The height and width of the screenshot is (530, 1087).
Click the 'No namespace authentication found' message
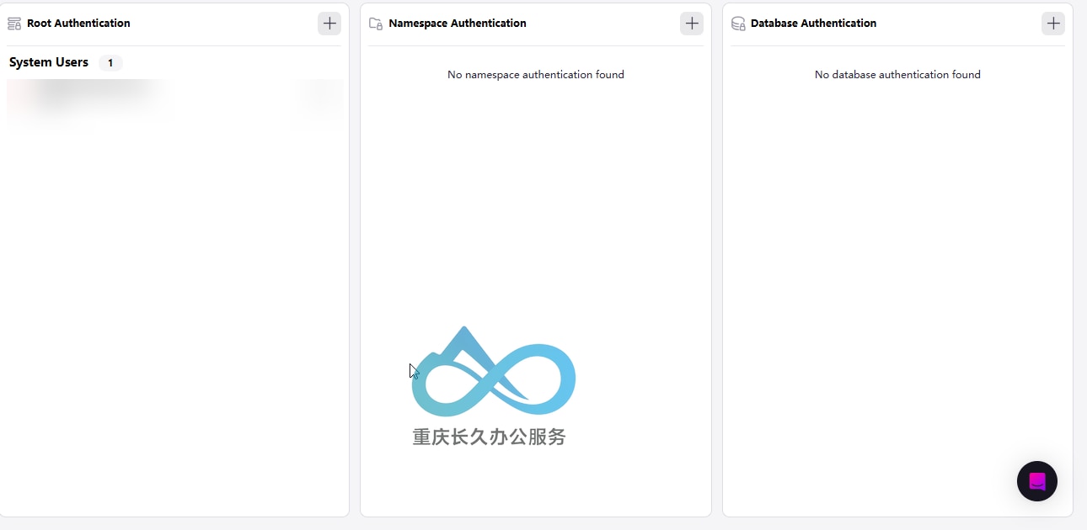coord(536,75)
